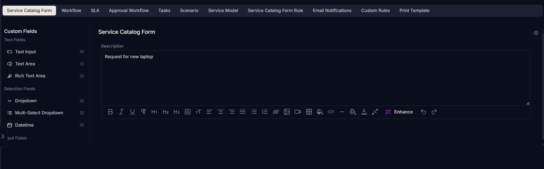Click the paragraph pilcrow icon
Image resolution: width=544 pixels, height=169 pixels.
coord(143,112)
